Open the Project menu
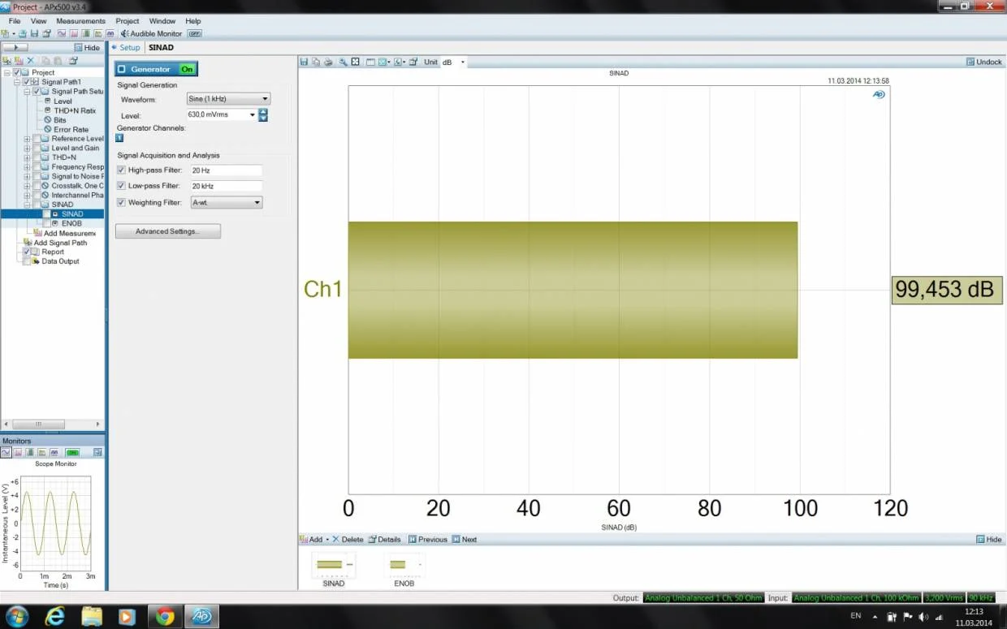This screenshot has width=1007, height=629. (127, 21)
